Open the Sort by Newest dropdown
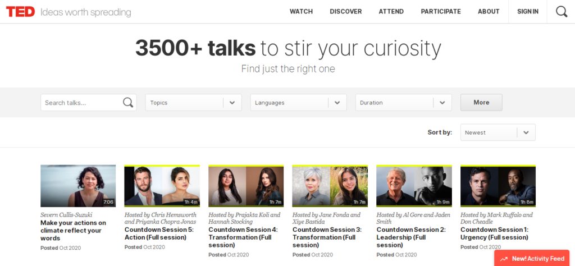 pos(498,132)
